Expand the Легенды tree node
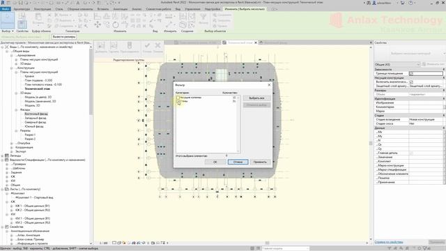This screenshot has height=251, width=446. (x=2, y=155)
